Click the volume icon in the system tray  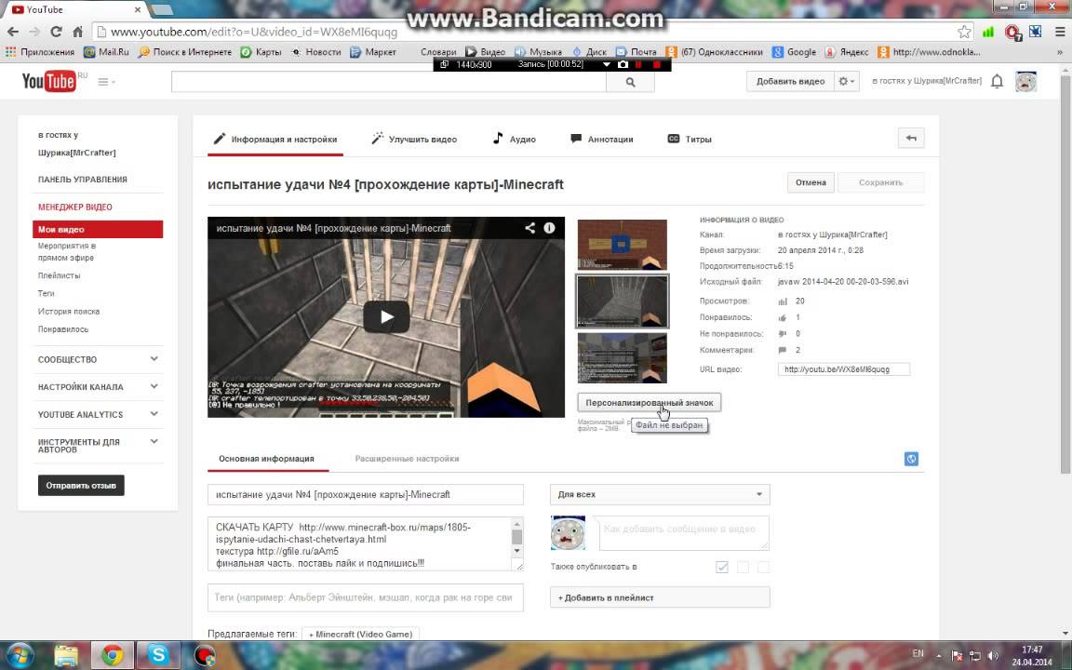[x=993, y=656]
